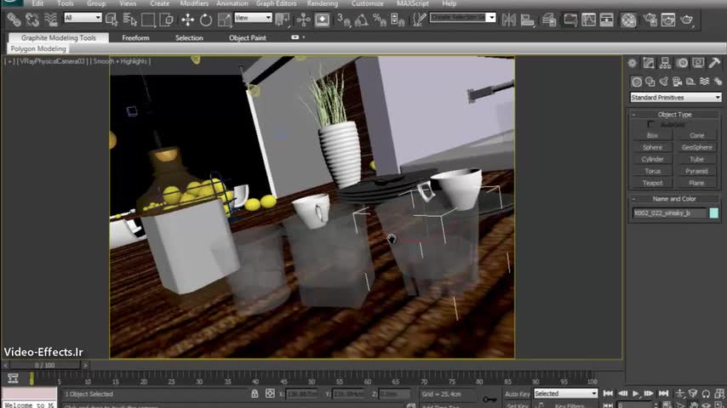Open the Curve Editor
Screen dimensions: 727x408
point(588,20)
